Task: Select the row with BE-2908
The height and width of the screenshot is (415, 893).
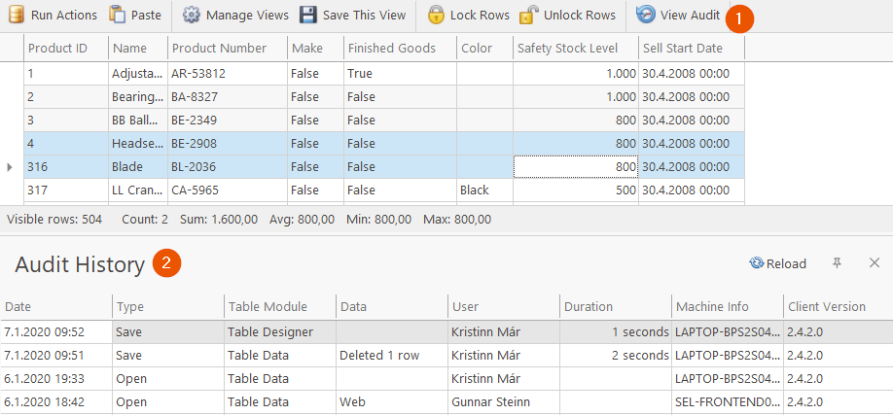Action: click(x=384, y=144)
